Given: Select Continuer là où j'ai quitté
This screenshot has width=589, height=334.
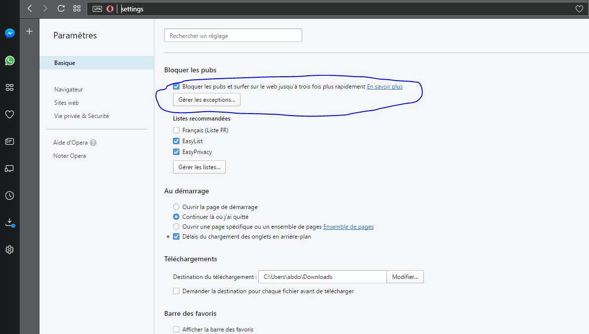Looking at the screenshot, I should pos(176,216).
